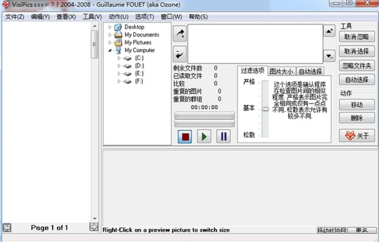Click the 00:00:00 elapsed time display
The width and height of the screenshot is (379, 242).
tap(204, 107)
